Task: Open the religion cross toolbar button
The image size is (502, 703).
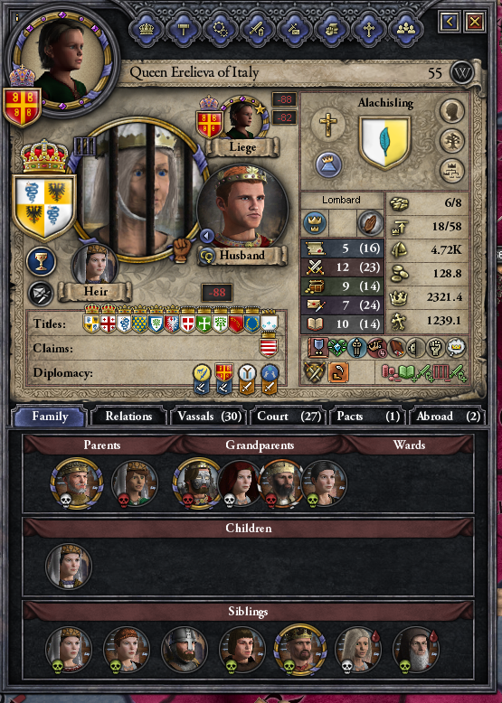Action: [x=369, y=30]
